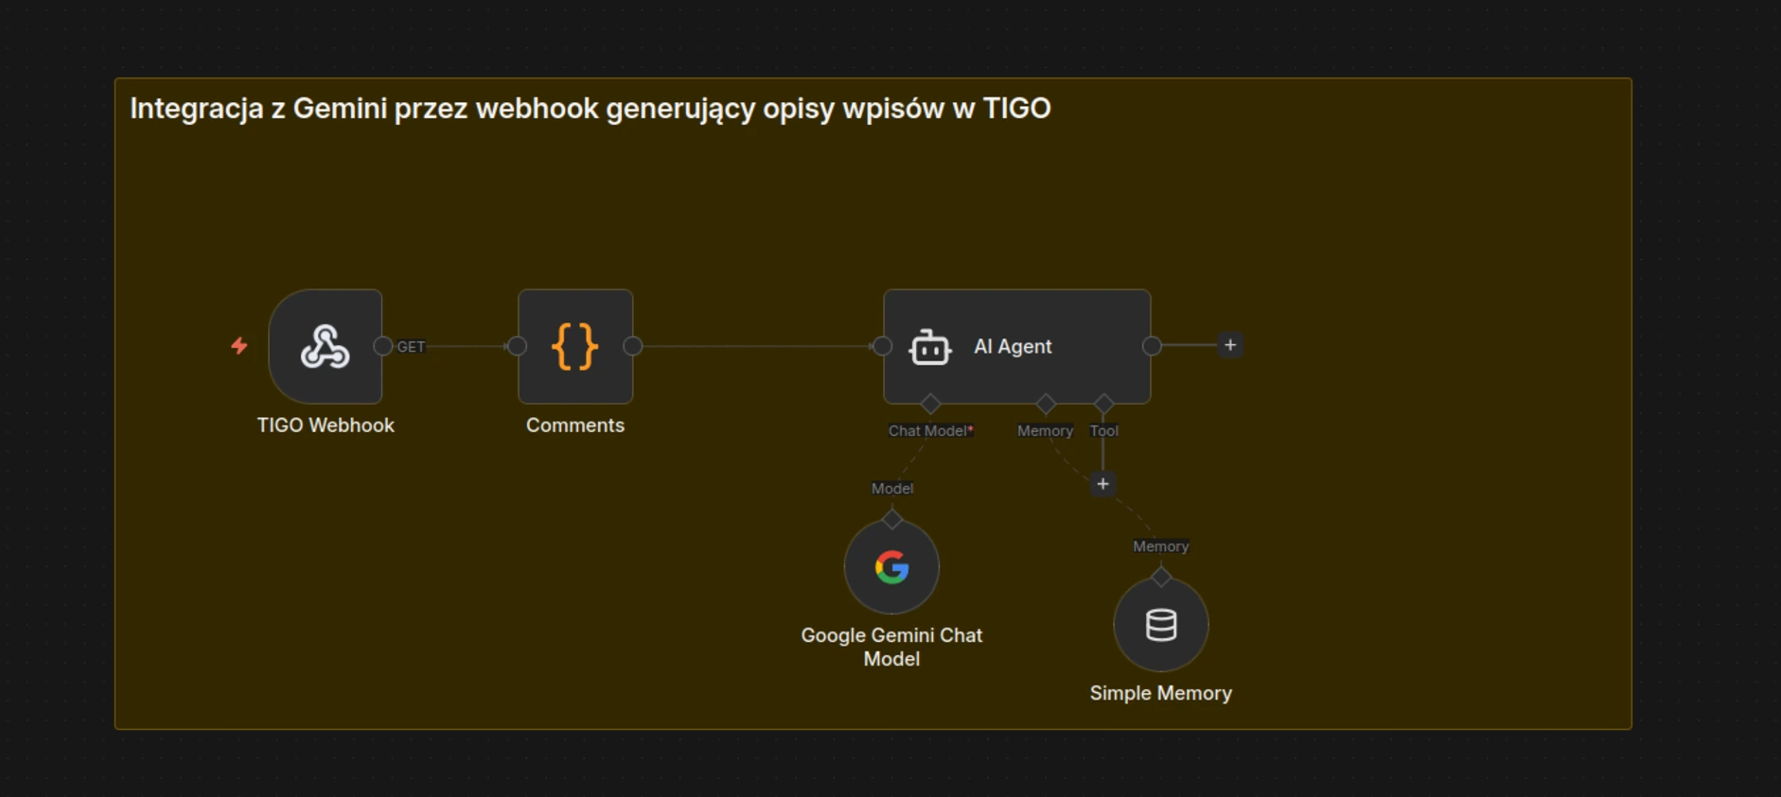Image resolution: width=1781 pixels, height=797 pixels.
Task: Click the Tool connector diamond on AI Agent
Action: tap(1103, 404)
